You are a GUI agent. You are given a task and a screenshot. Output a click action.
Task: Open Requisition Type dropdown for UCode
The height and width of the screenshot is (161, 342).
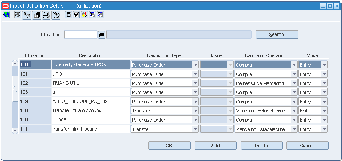click(195, 120)
